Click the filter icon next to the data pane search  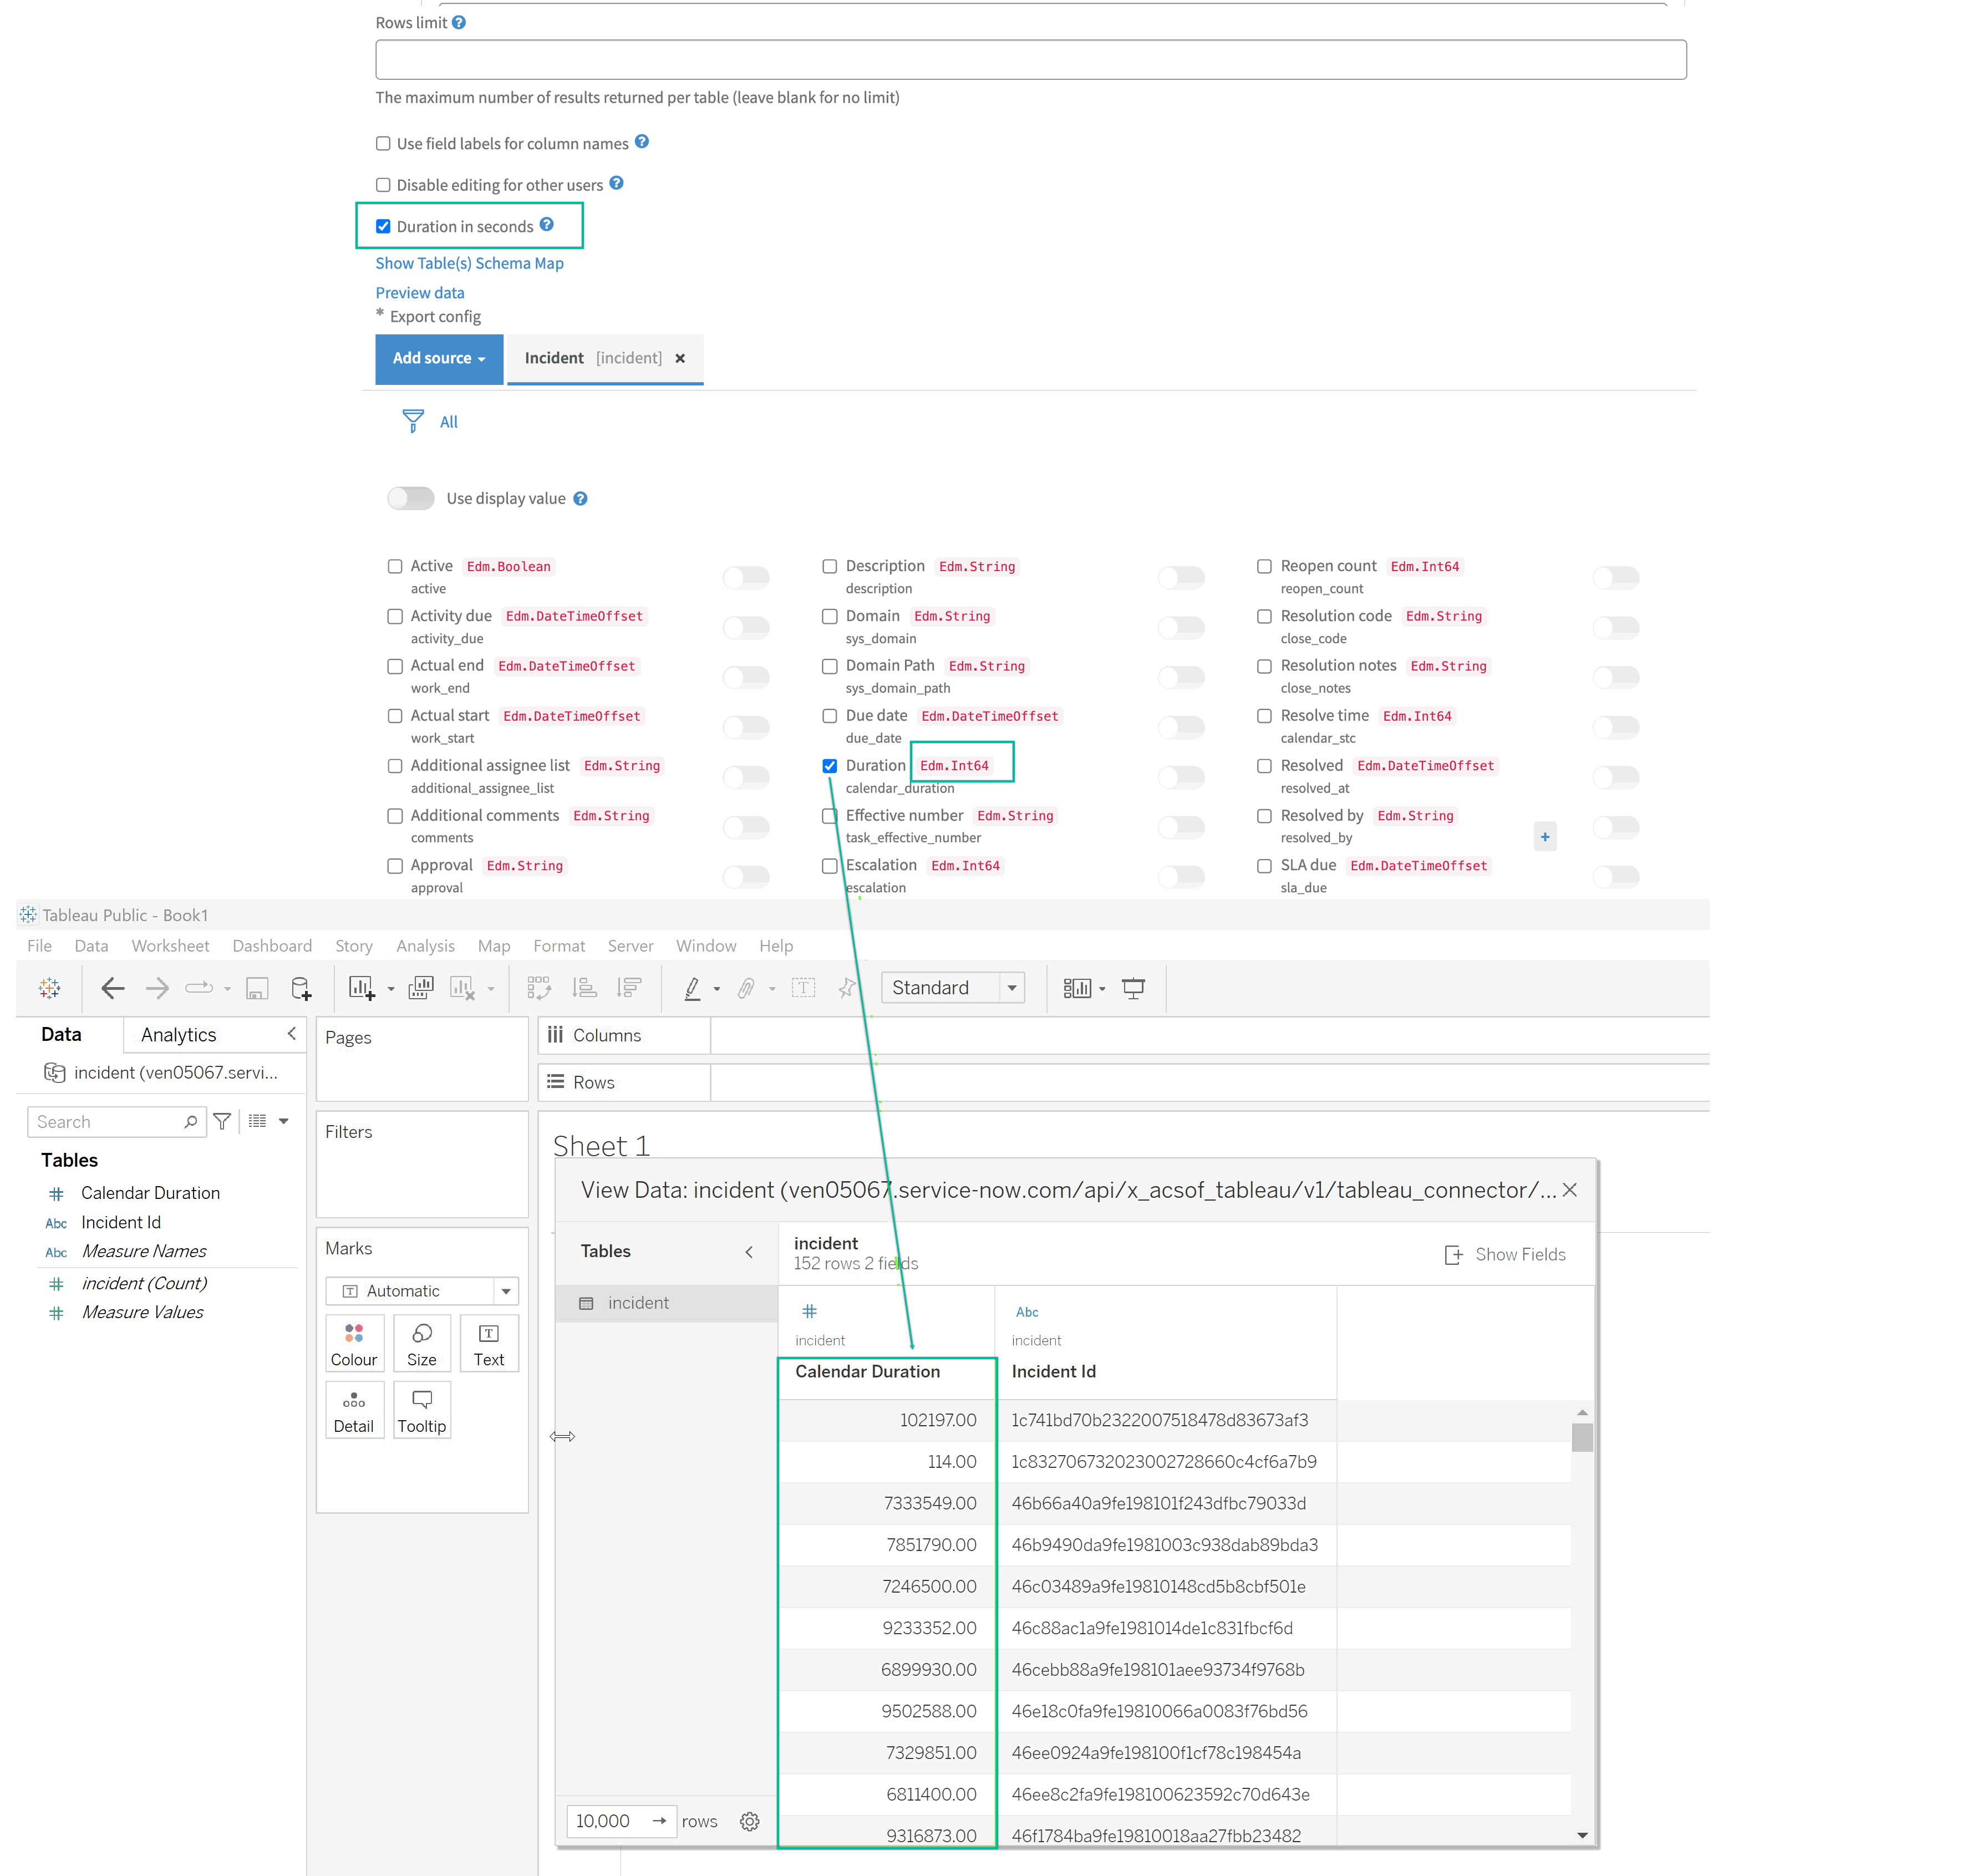[x=222, y=1121]
